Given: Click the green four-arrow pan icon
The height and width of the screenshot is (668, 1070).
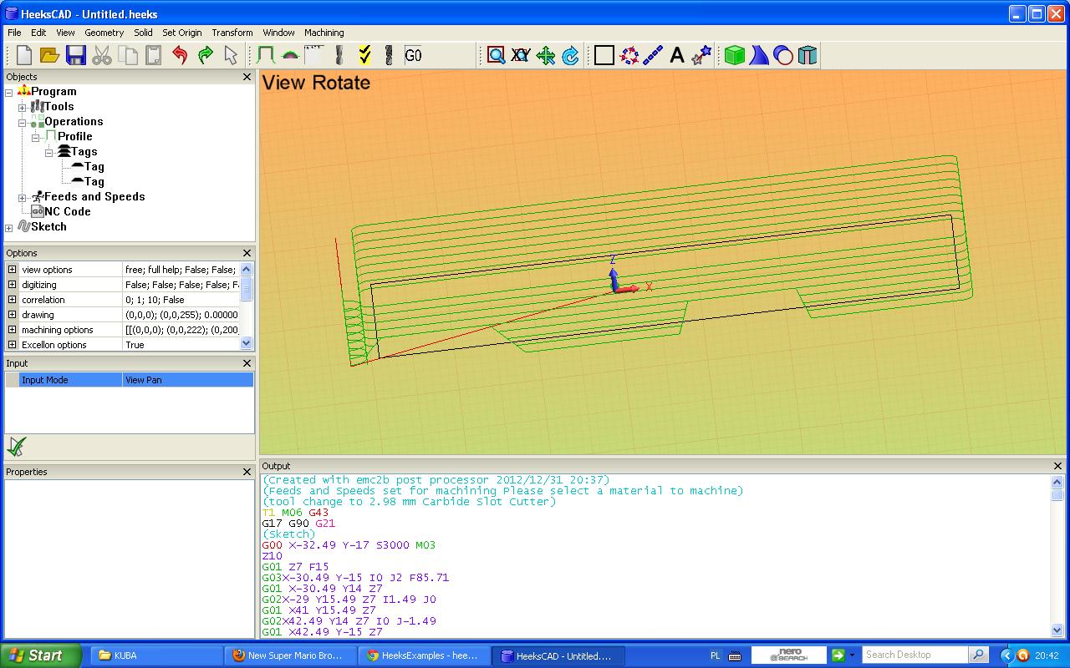Looking at the screenshot, I should click(x=546, y=55).
